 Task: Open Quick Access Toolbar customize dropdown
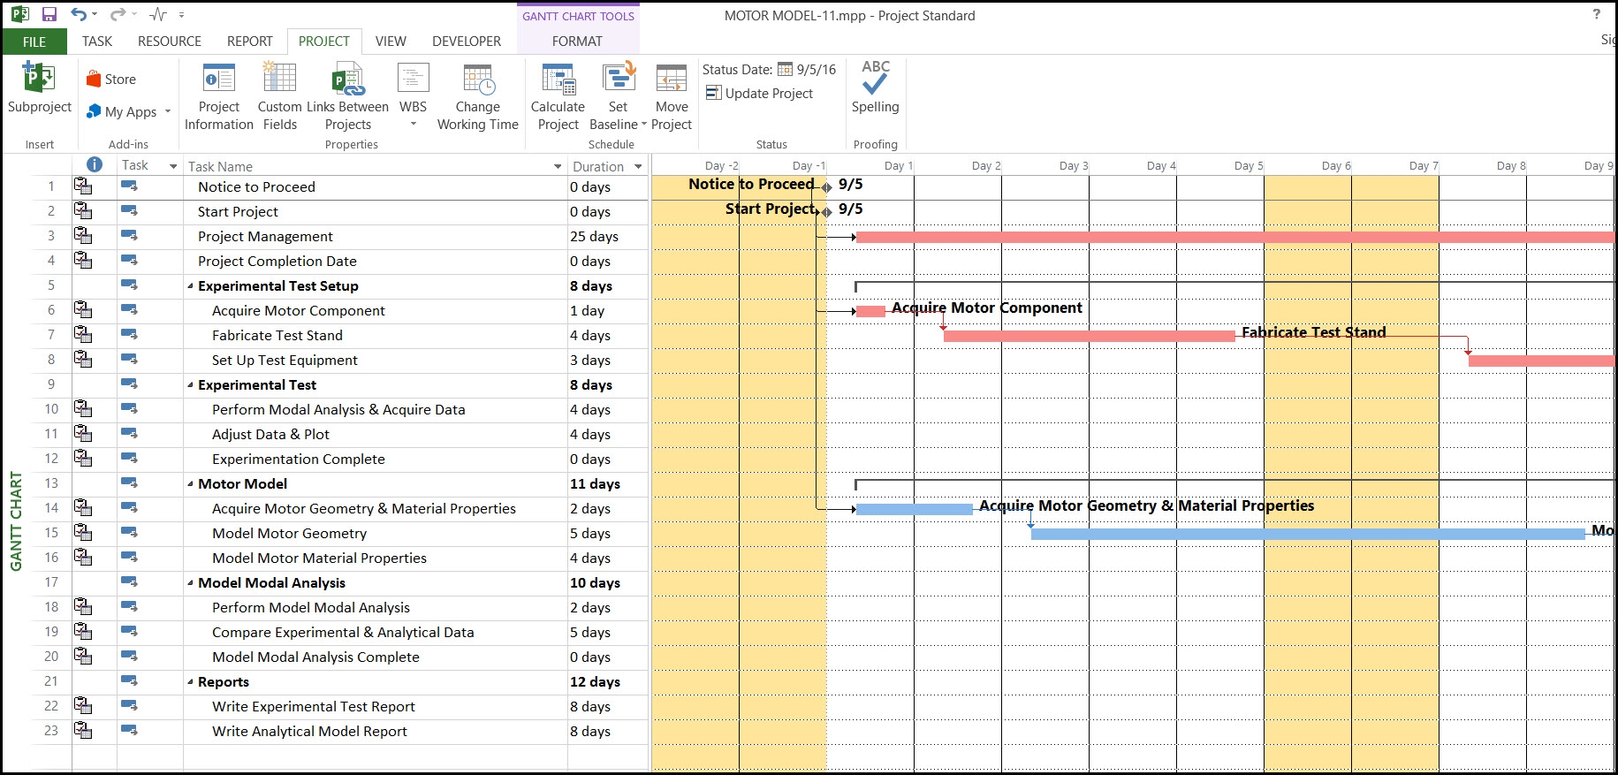(x=181, y=15)
